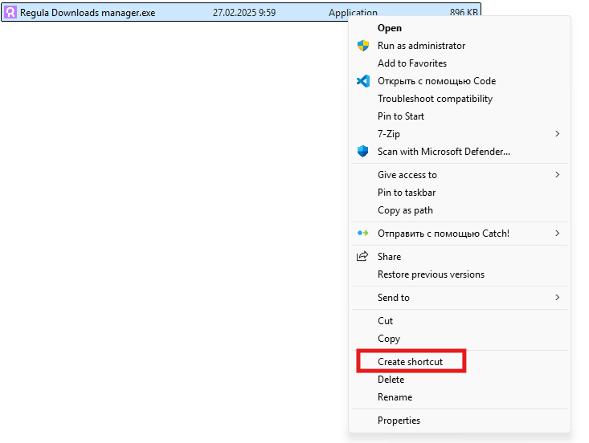Click the Visual Studio Code icon in menu
The height and width of the screenshot is (443, 589).
(x=363, y=81)
